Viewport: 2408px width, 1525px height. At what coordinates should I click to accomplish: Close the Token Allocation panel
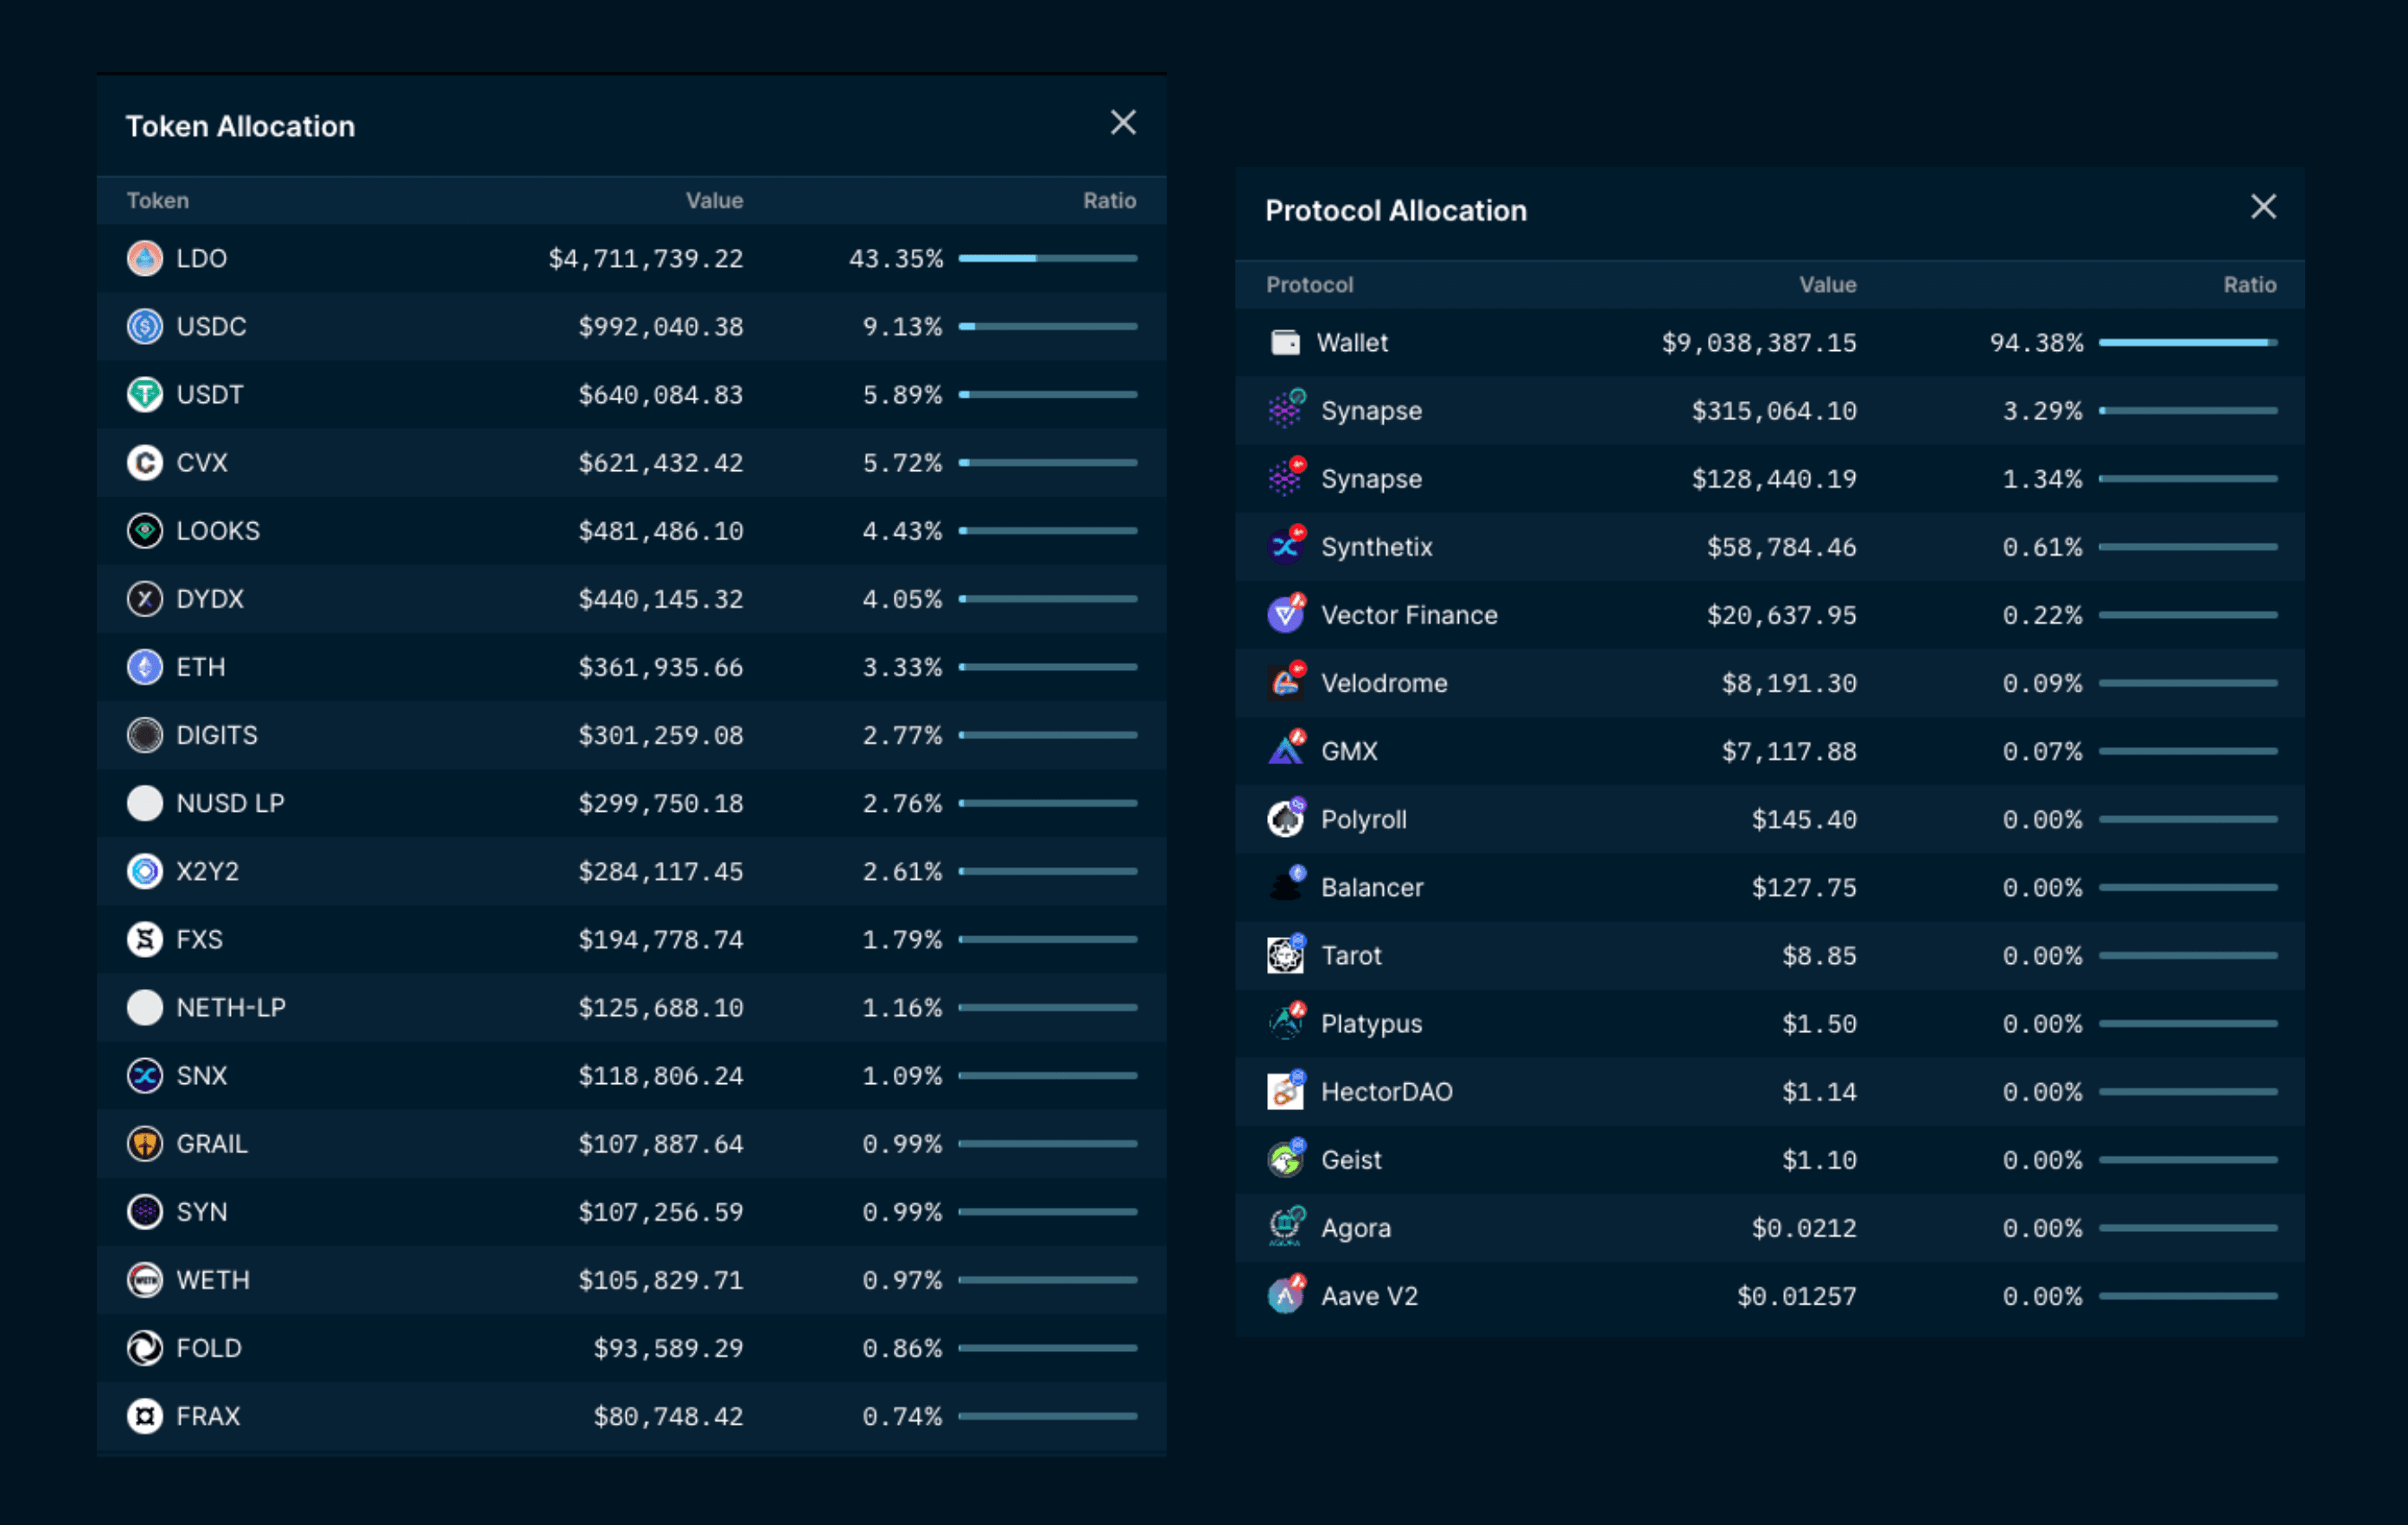pos(1124,123)
